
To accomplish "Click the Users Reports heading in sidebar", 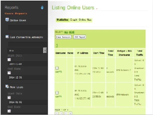I will [16, 13].
